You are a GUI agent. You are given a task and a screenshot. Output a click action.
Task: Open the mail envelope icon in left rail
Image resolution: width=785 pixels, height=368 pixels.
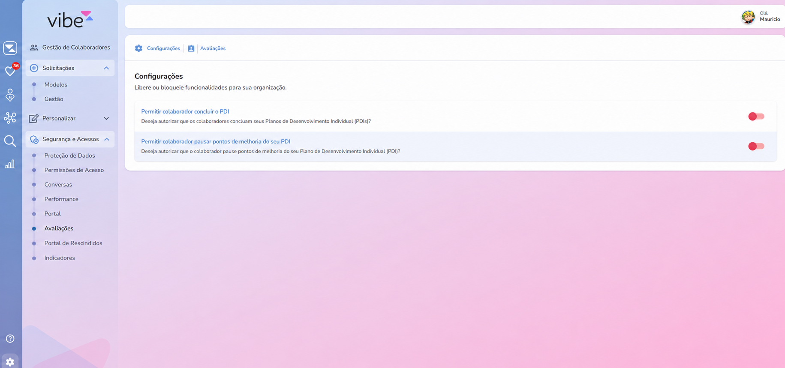(10, 48)
